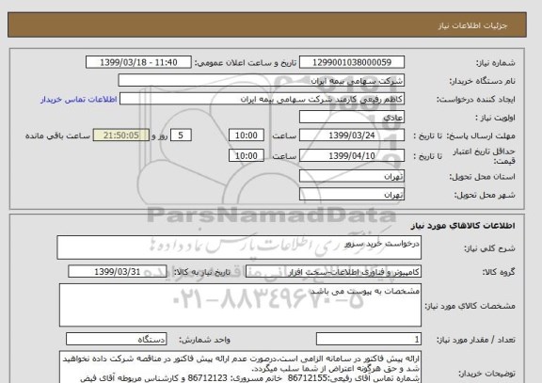Click the label گروه کالا
Screen dimensions: 542x383
(499, 272)
